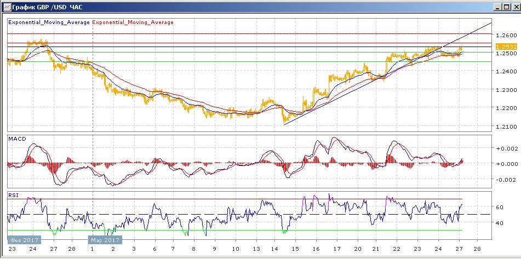Screen dimensions: 521x259
Task: Click price axis label 1.2400
Action: 505,71
